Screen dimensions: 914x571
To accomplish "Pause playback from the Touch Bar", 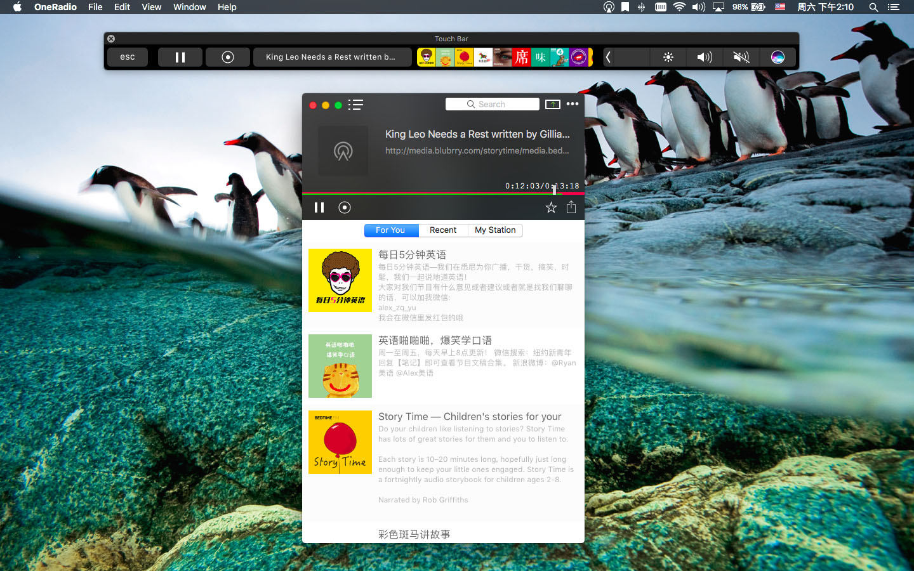I will point(180,57).
